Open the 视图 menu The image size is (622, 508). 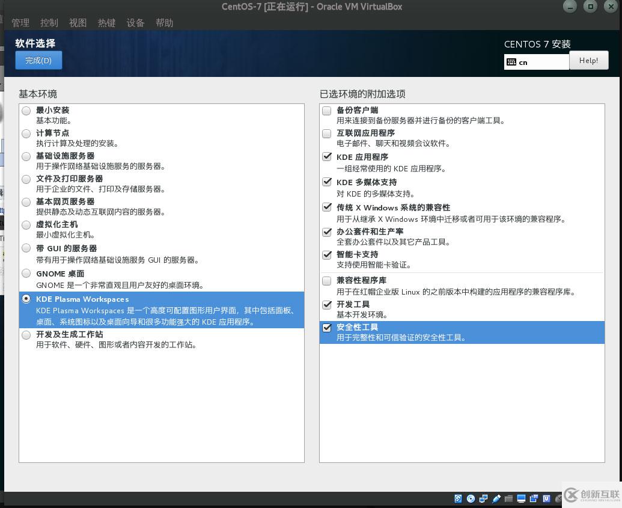coord(78,23)
